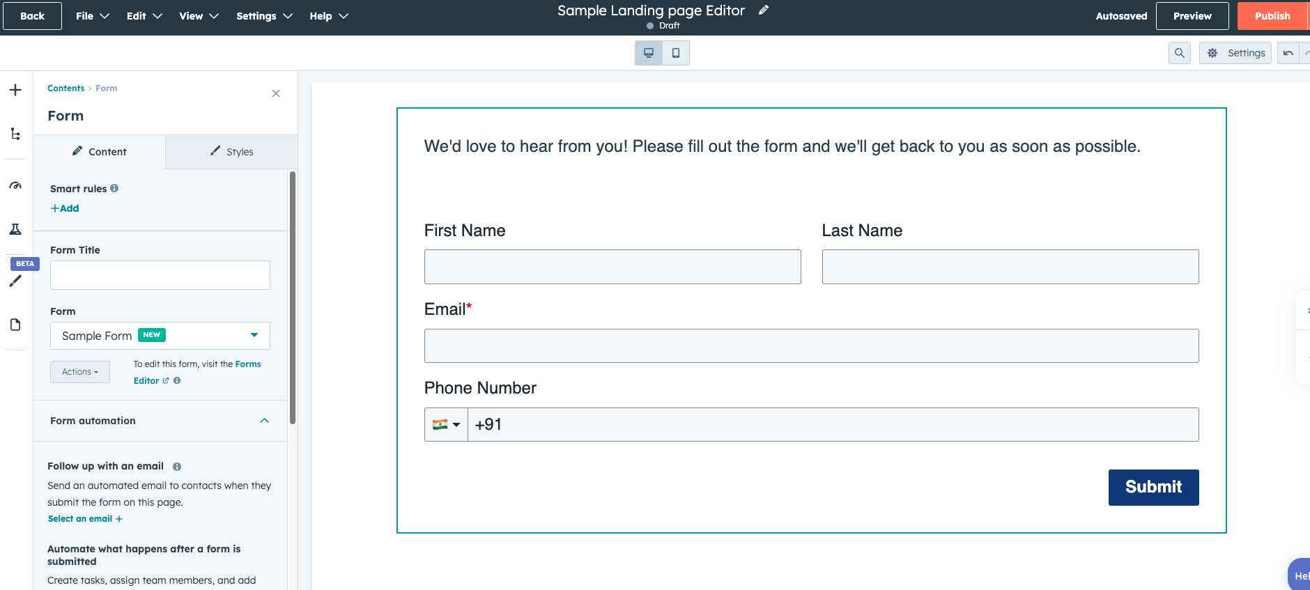
Task: Open the Beta design brush icon
Action: click(15, 281)
